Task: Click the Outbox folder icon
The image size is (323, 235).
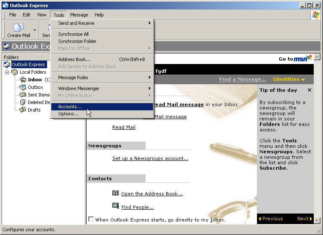Action: pos(23,87)
